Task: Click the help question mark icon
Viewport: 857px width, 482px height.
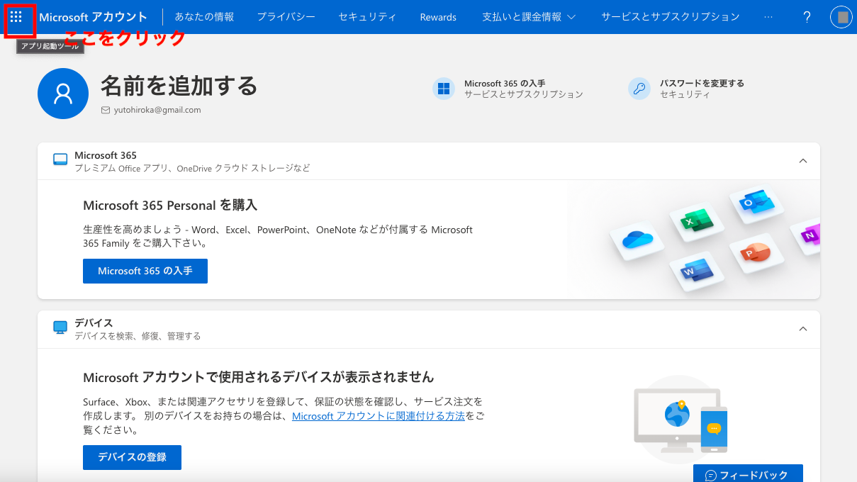Action: [807, 16]
